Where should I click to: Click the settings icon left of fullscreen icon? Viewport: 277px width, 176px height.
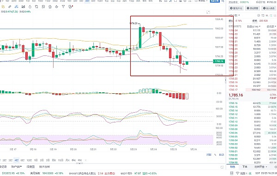click(185, 1)
